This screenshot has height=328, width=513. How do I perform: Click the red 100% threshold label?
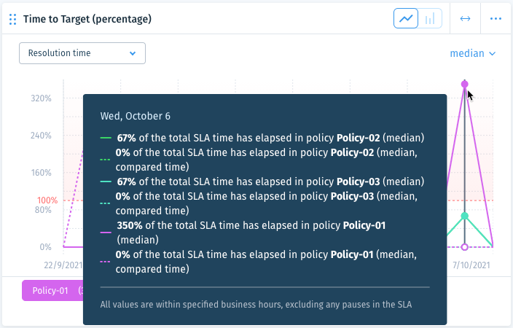coord(47,200)
